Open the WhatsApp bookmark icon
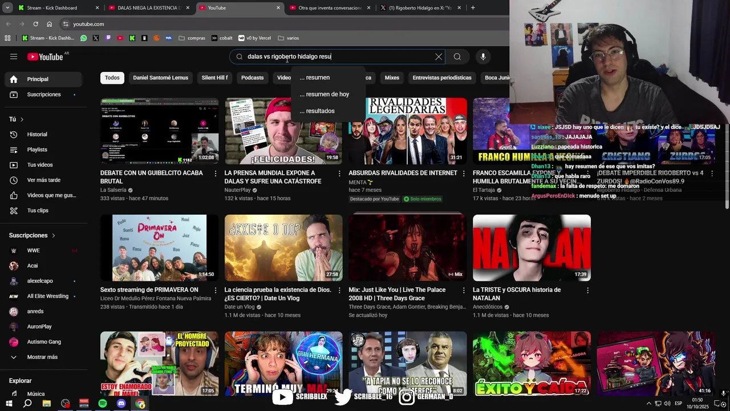730x411 pixels. coord(84,38)
